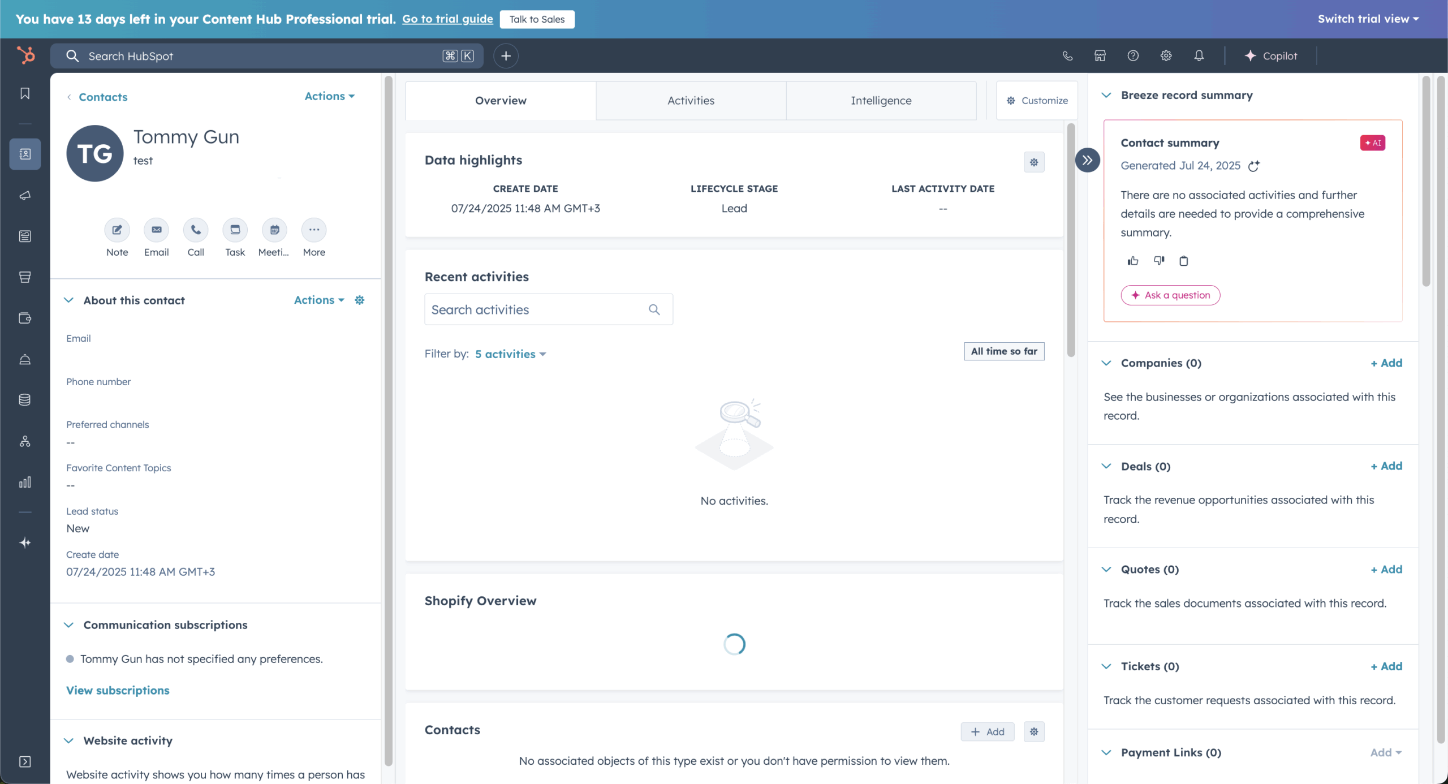
Task: Click the Email action icon
Action: click(157, 230)
